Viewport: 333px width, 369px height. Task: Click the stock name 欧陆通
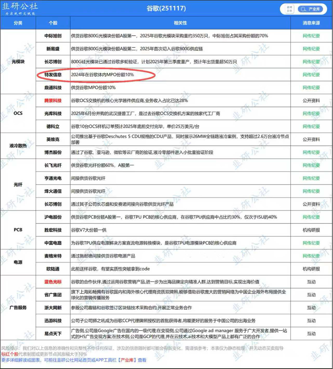tap(53, 269)
